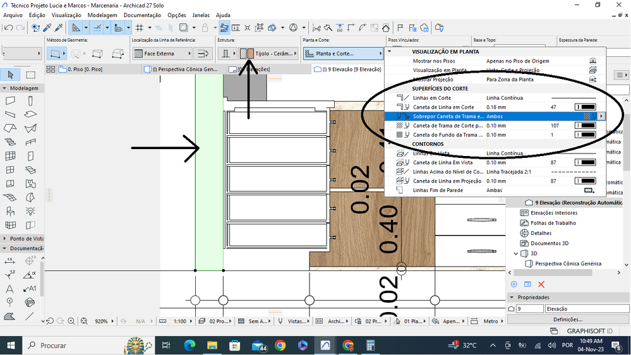Switch to the 0. Piso tab

click(84, 69)
